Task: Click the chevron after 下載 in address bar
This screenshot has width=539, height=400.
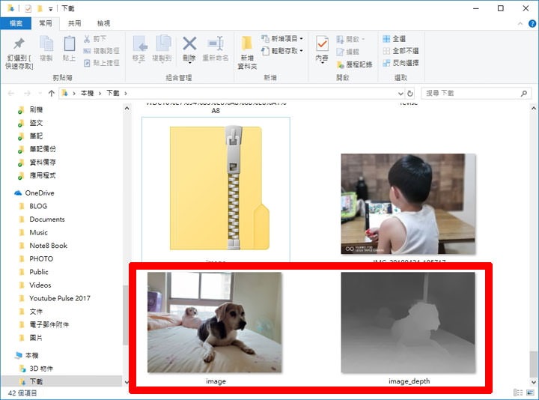Action: (126, 93)
